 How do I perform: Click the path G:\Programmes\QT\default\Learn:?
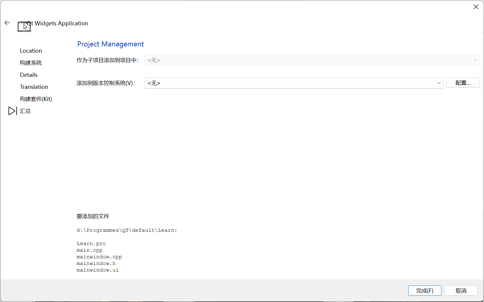pyautogui.click(x=127, y=230)
